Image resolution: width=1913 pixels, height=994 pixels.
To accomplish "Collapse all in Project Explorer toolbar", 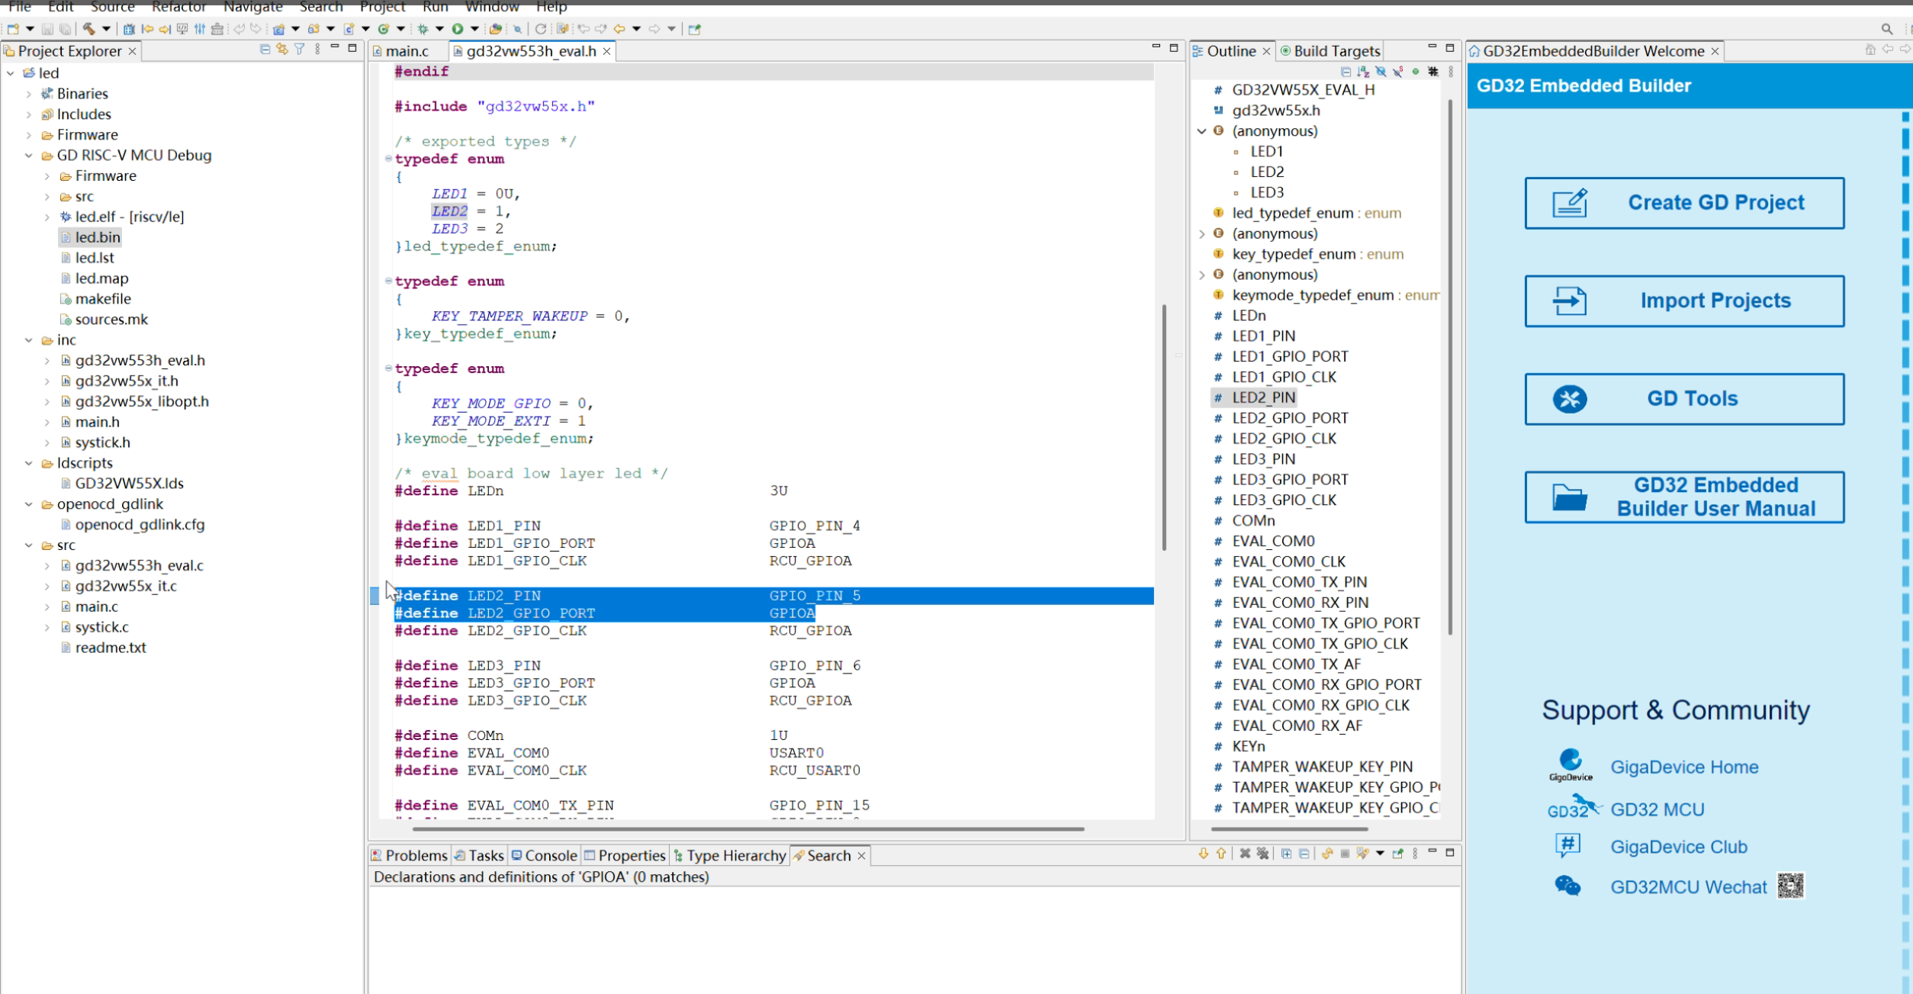I will pos(265,50).
